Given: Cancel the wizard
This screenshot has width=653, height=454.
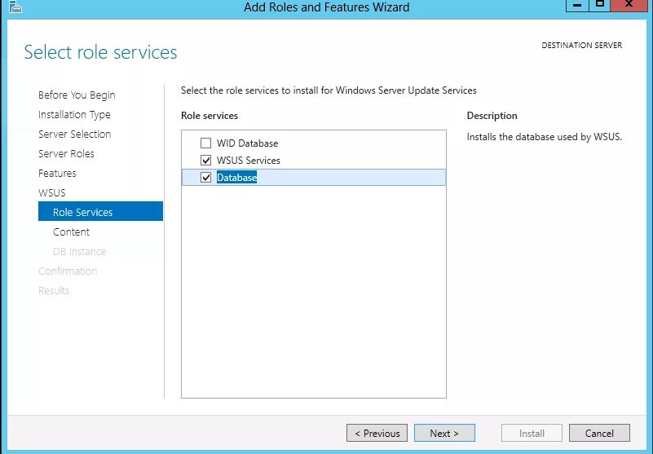Looking at the screenshot, I should coord(599,433).
